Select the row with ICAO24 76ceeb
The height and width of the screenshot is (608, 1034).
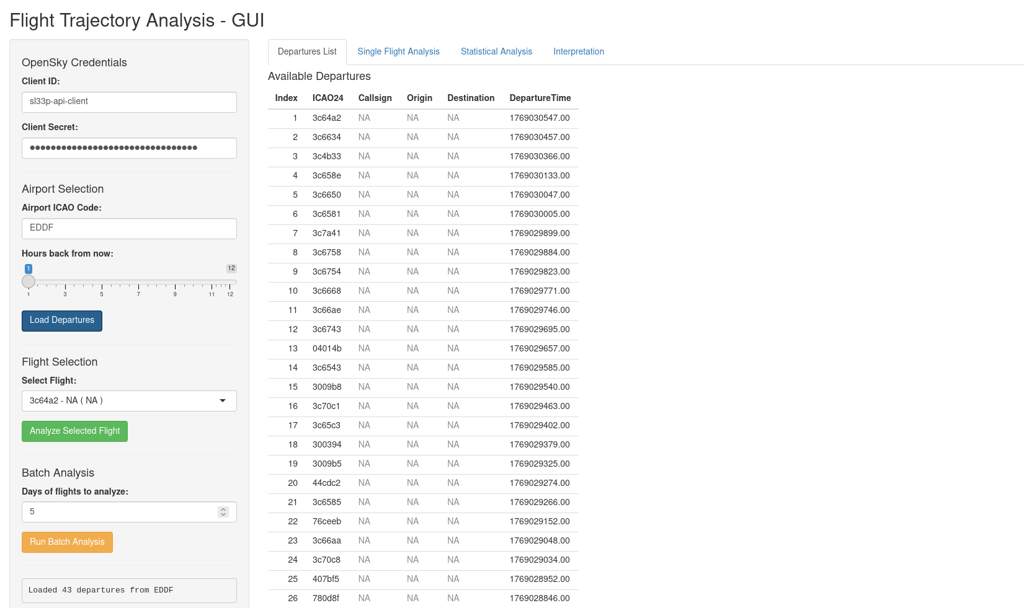click(x=422, y=522)
